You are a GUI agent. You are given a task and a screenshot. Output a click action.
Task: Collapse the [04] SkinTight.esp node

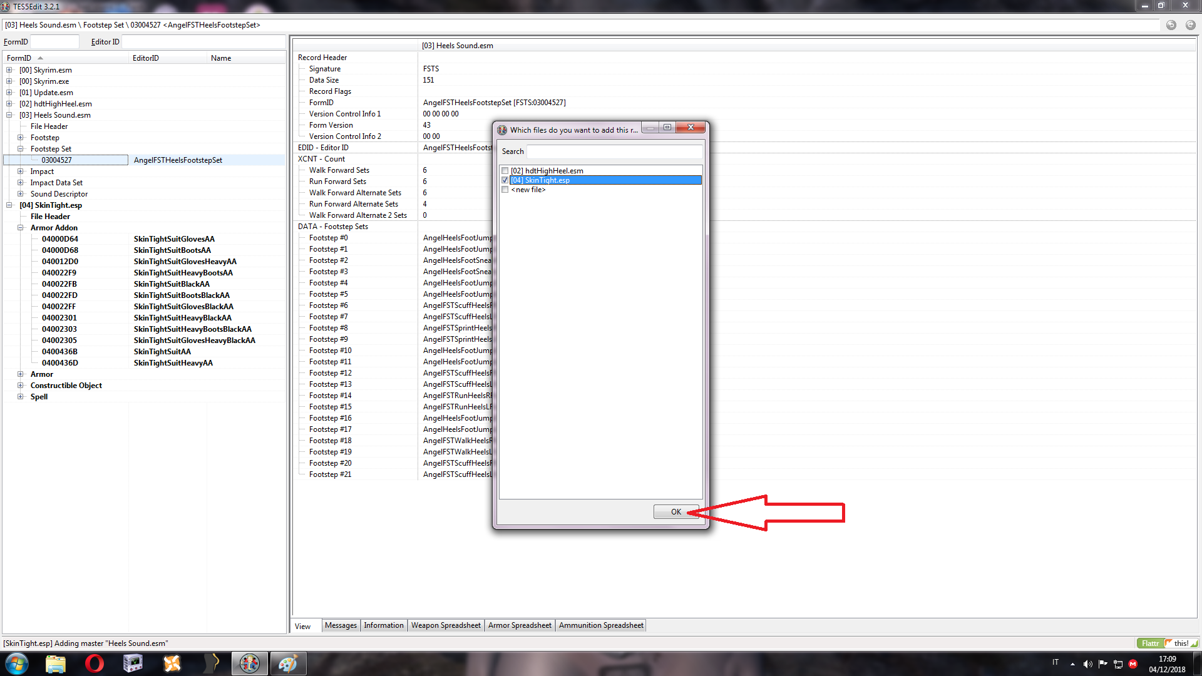click(9, 205)
